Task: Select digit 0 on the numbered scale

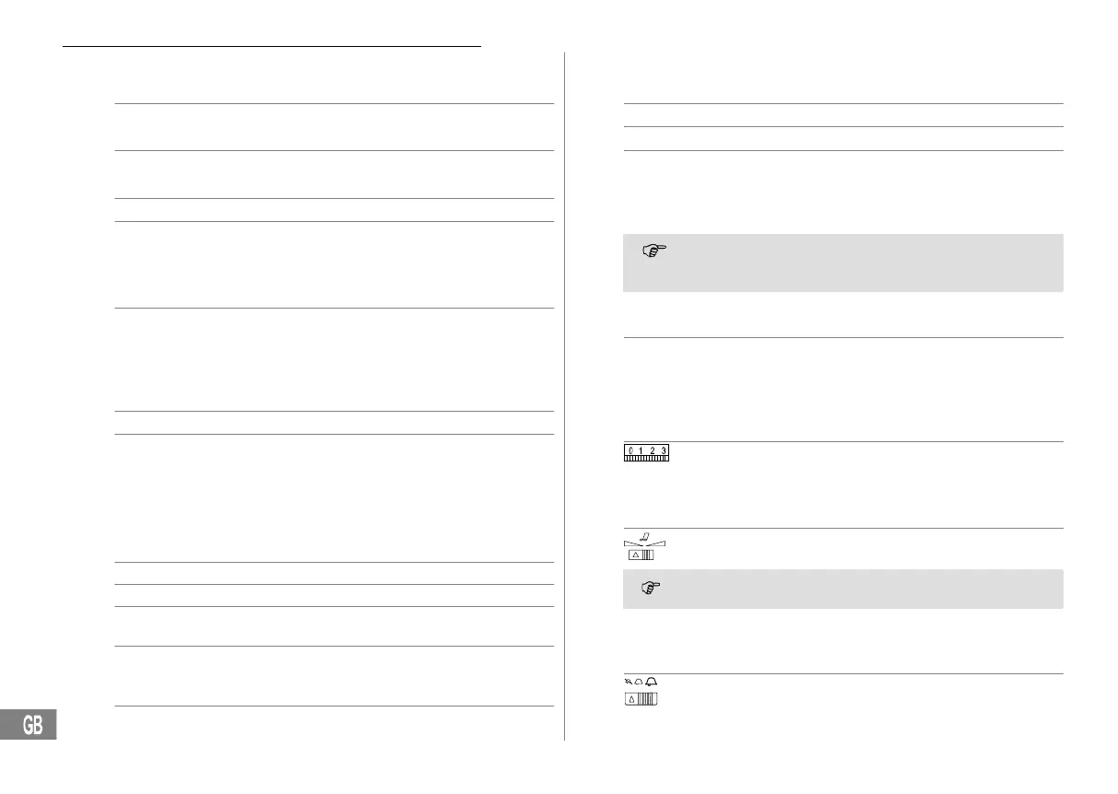Action: [630, 450]
